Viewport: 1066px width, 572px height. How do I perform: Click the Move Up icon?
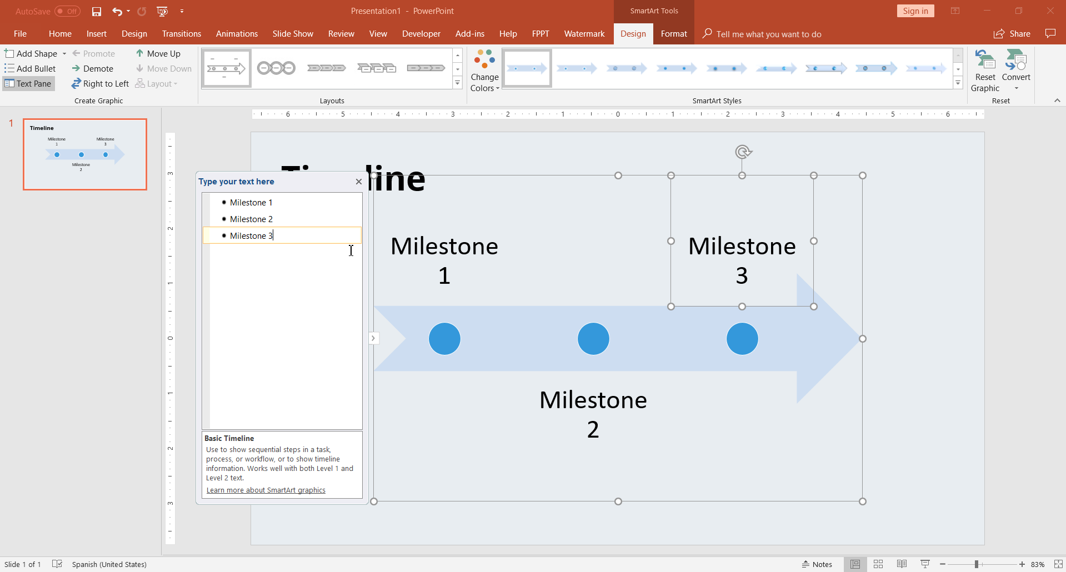159,53
